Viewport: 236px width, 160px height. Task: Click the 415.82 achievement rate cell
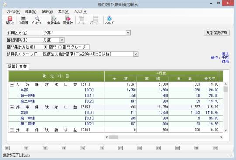point(210,107)
